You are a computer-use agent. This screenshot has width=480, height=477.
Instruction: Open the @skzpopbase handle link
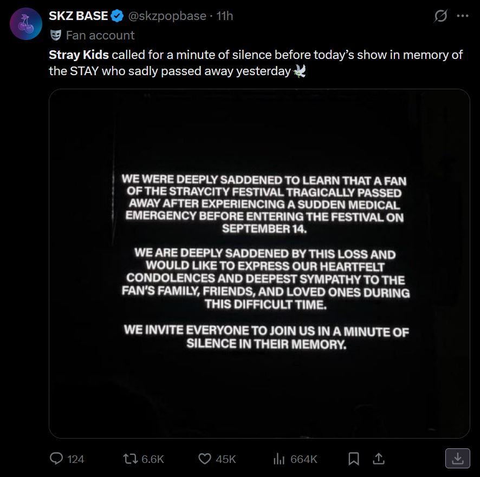(167, 16)
